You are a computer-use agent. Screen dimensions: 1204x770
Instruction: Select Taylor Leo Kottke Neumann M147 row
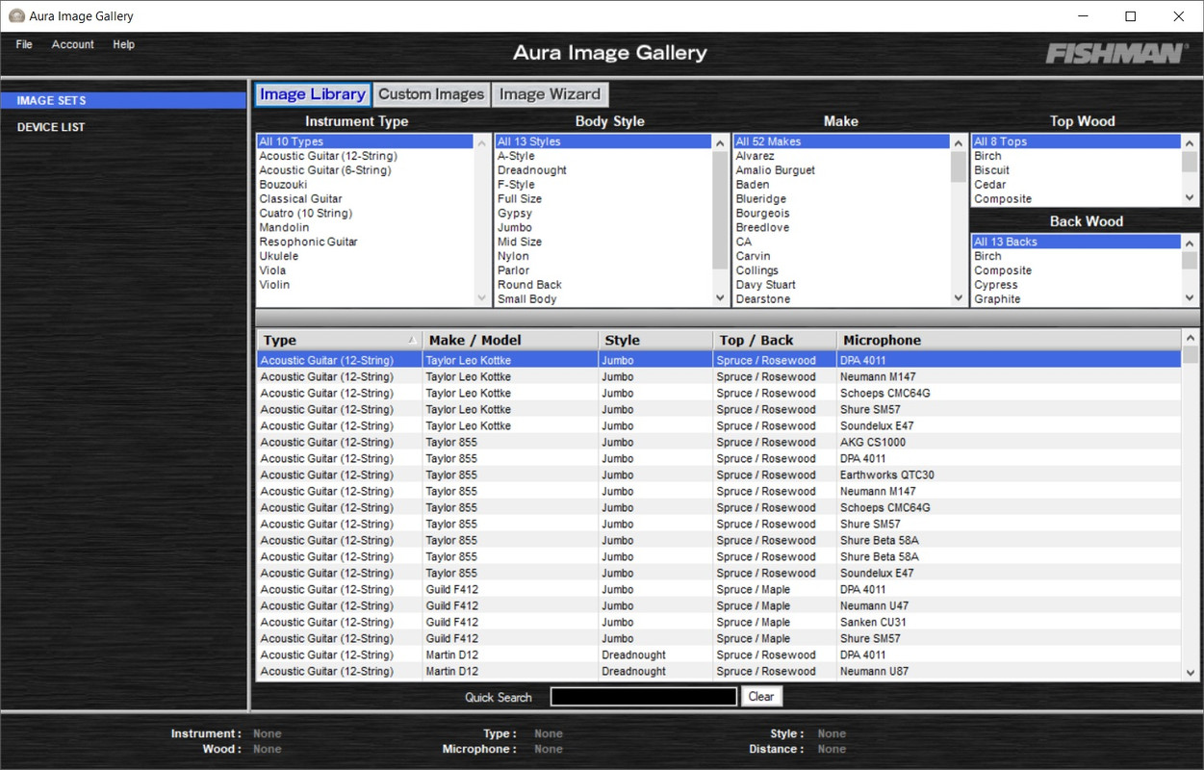tap(719, 377)
